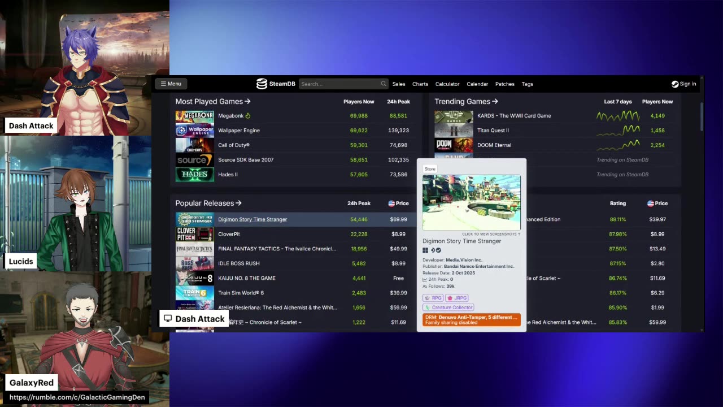The image size is (723, 407).
Task: Click the IDLE BOSS RUSH game thumbnail
Action: 195,263
